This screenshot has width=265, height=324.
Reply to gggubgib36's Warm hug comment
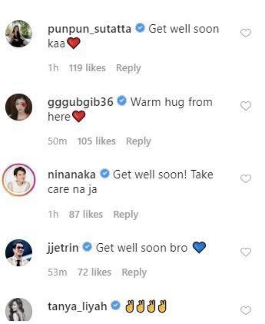pyautogui.click(x=138, y=142)
